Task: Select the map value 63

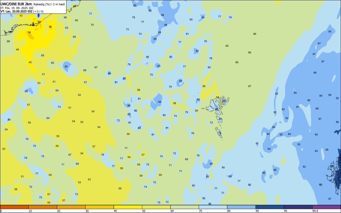Action: [x=67, y=28]
